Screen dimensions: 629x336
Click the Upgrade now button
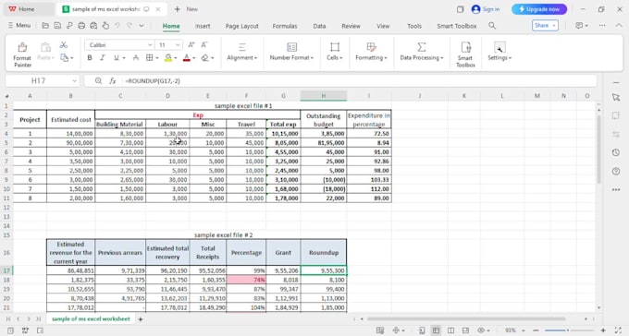[x=539, y=9]
